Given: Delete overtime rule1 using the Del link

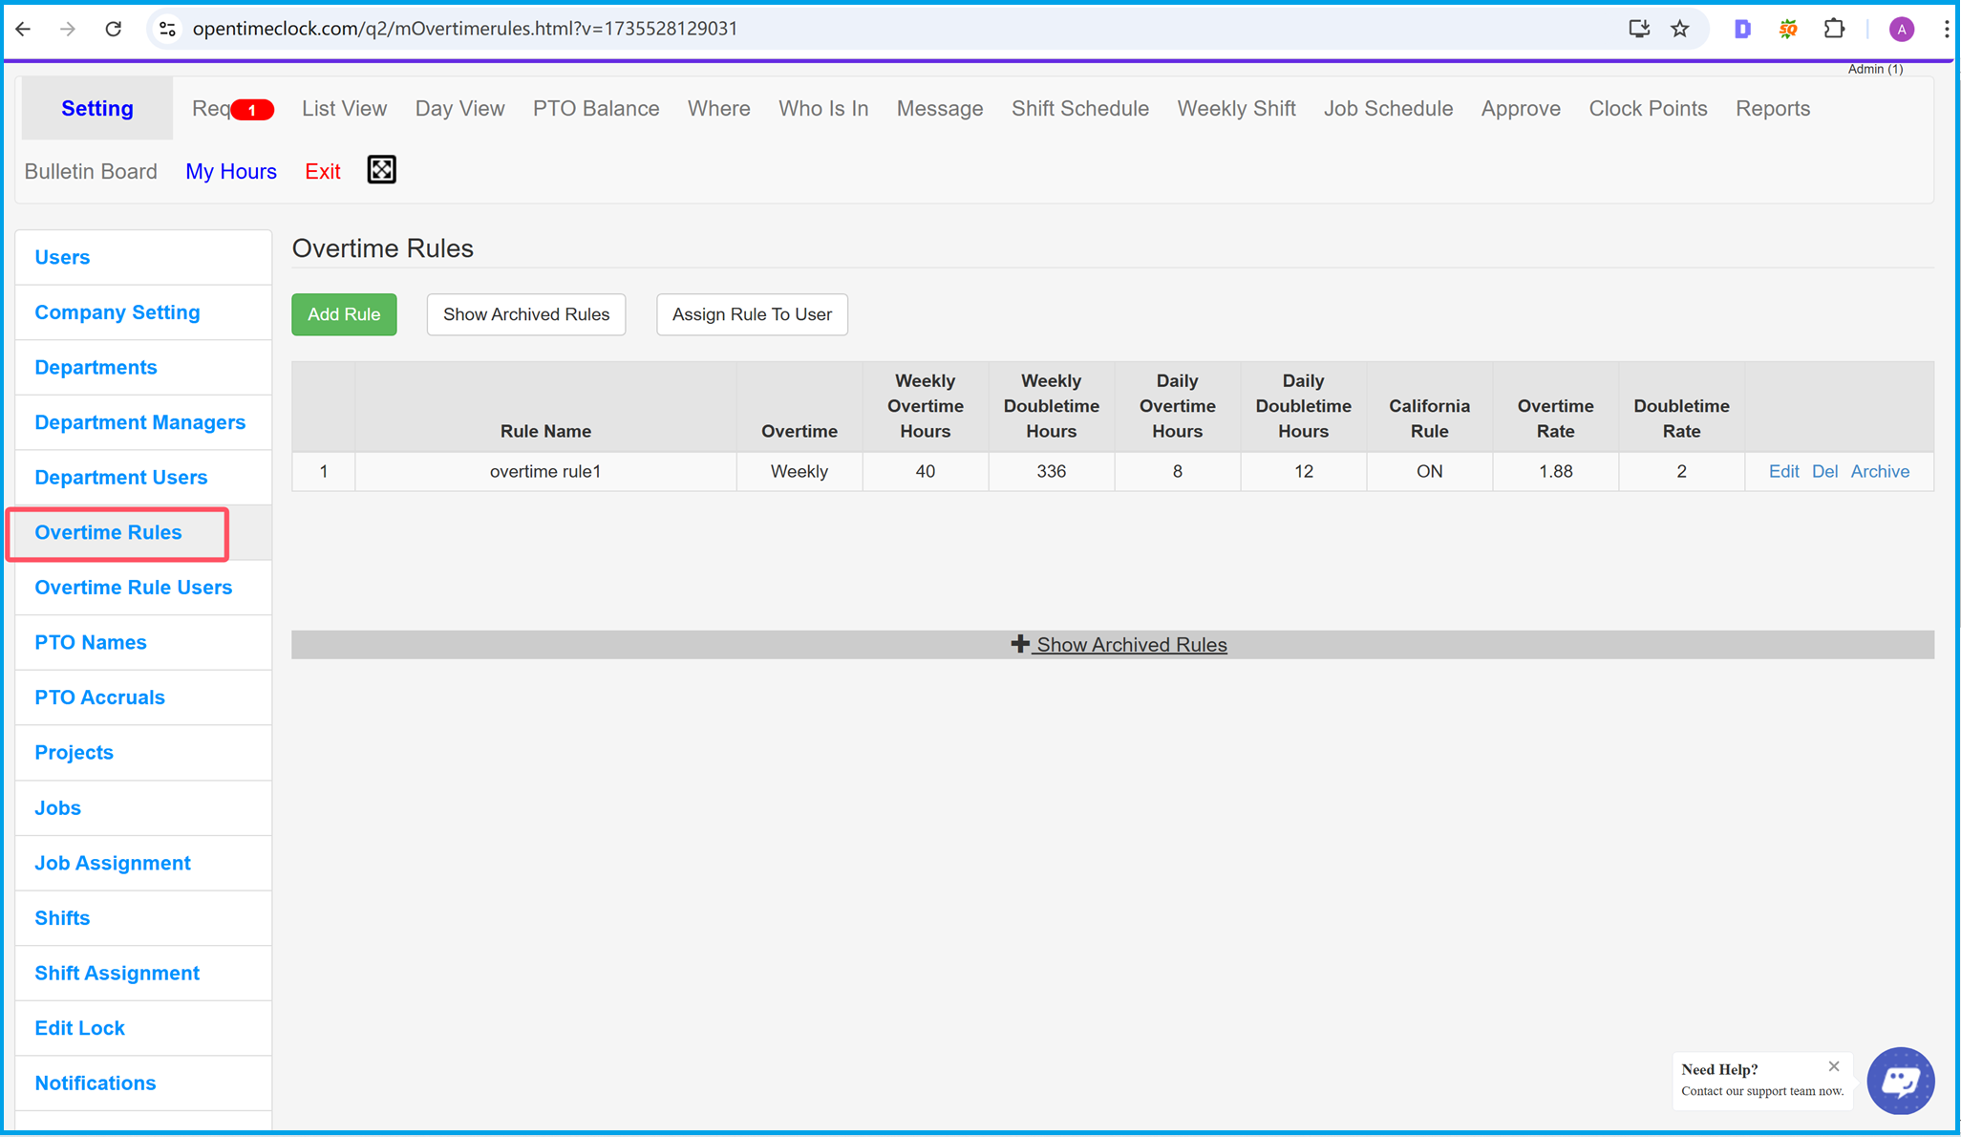Looking at the screenshot, I should point(1824,471).
